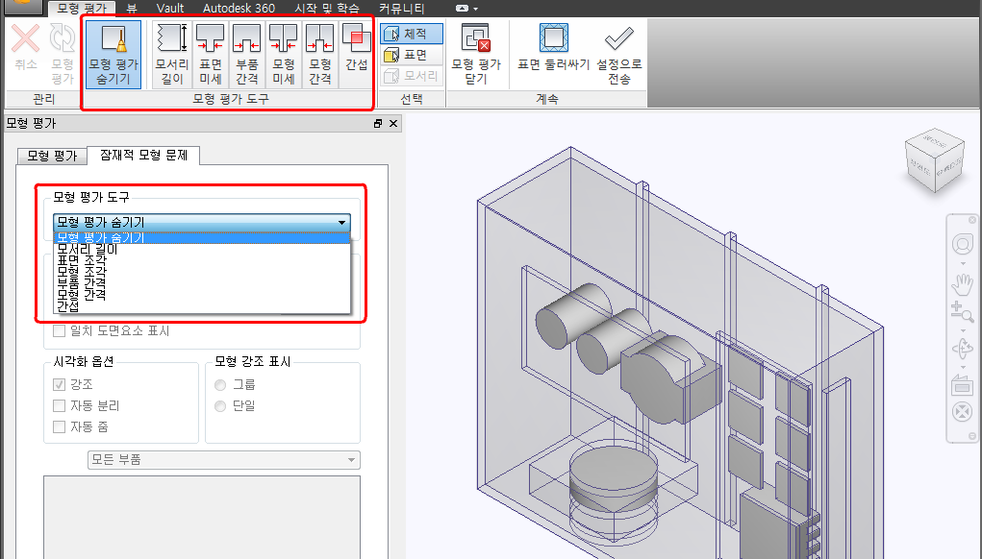This screenshot has height=559, width=982.
Task: Select the 모형 미세 tool
Action: pos(283,54)
